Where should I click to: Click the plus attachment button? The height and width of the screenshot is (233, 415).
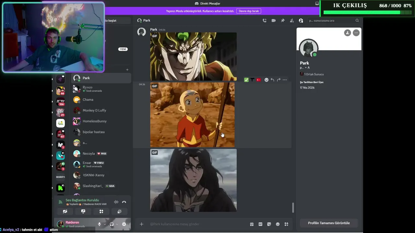pyautogui.click(x=141, y=224)
